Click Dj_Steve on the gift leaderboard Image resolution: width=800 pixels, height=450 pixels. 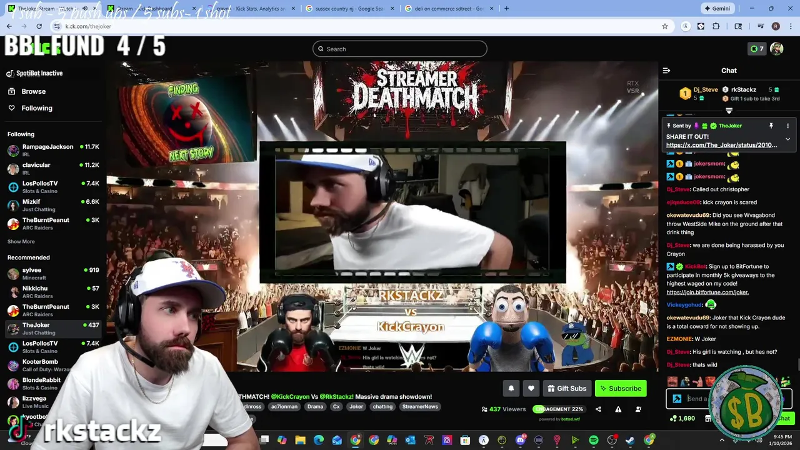coord(706,89)
